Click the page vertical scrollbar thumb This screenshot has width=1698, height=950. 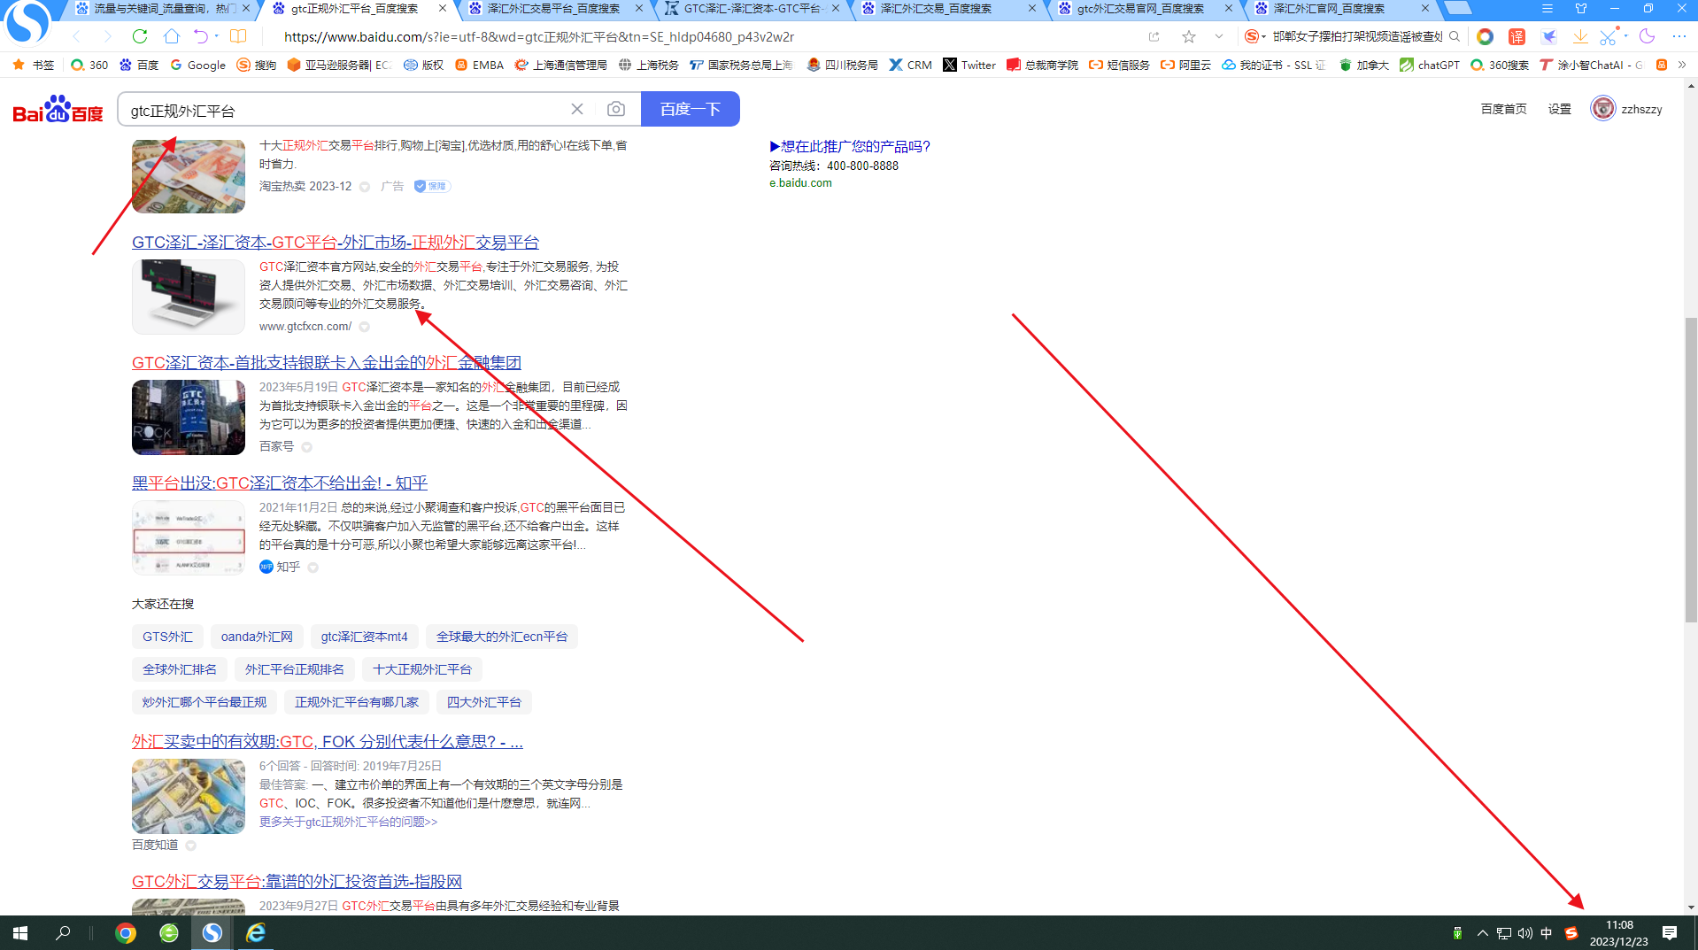pyautogui.click(x=1691, y=469)
